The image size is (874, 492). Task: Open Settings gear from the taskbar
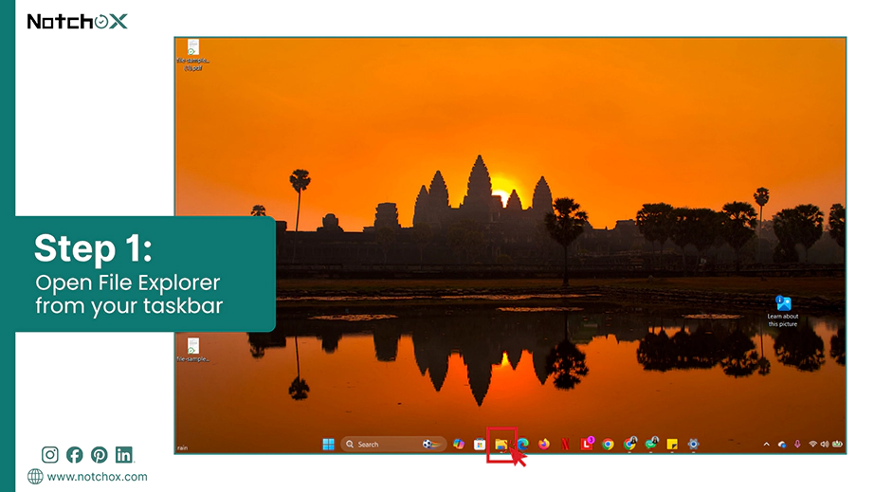pyautogui.click(x=693, y=444)
